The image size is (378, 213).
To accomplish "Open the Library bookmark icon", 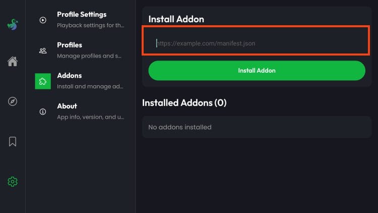I will 13,141.
